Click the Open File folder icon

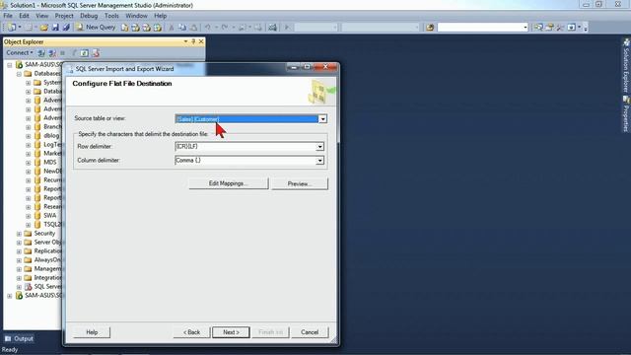[x=43, y=27]
